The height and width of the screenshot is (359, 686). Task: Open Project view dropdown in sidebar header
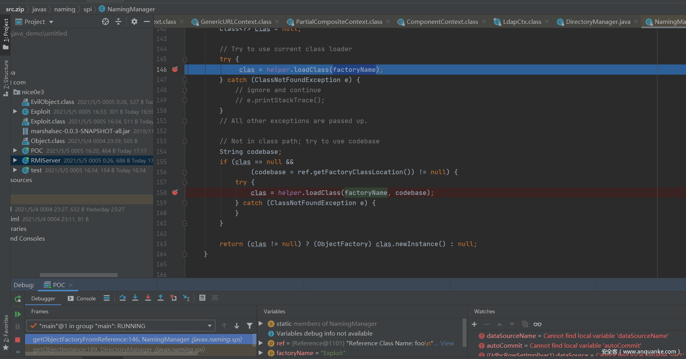coord(51,22)
